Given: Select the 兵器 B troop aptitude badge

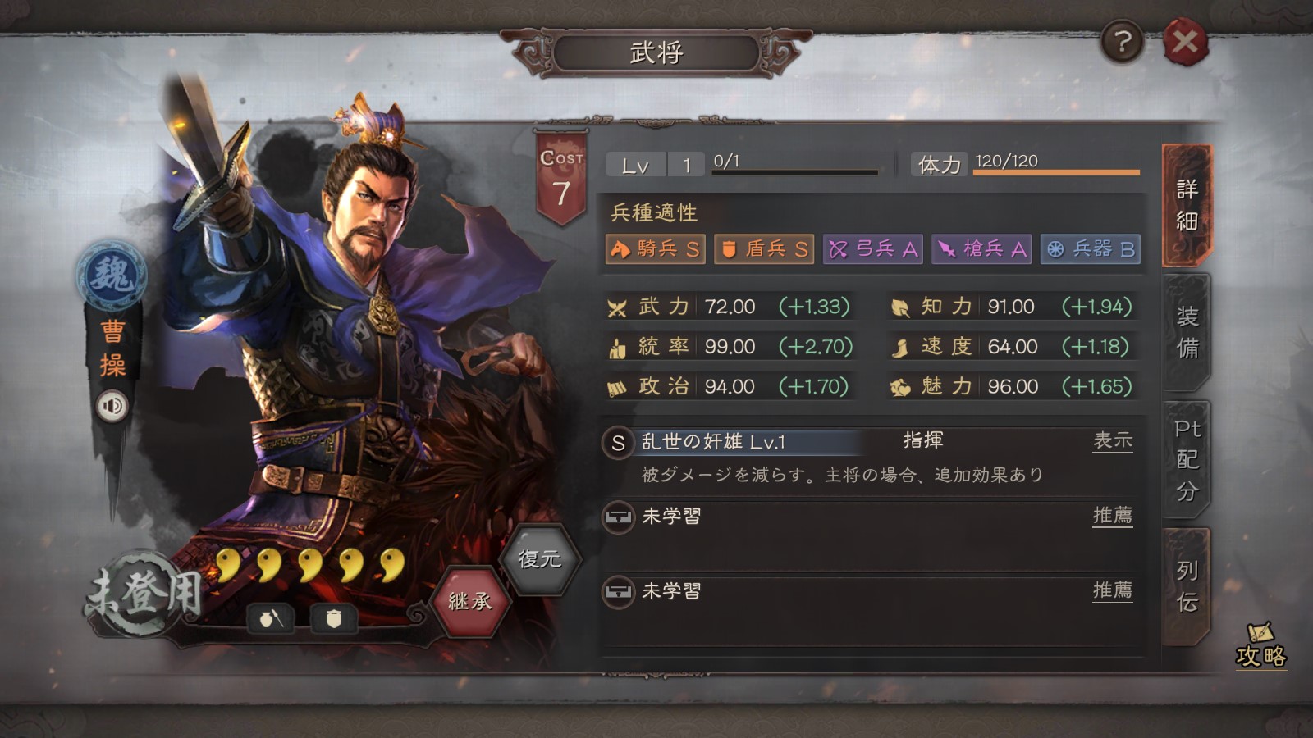Looking at the screenshot, I should (x=1091, y=248).
